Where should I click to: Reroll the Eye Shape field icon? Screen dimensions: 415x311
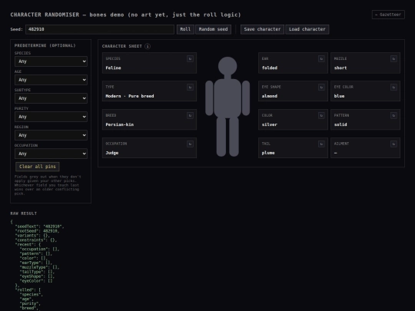pos(321,87)
